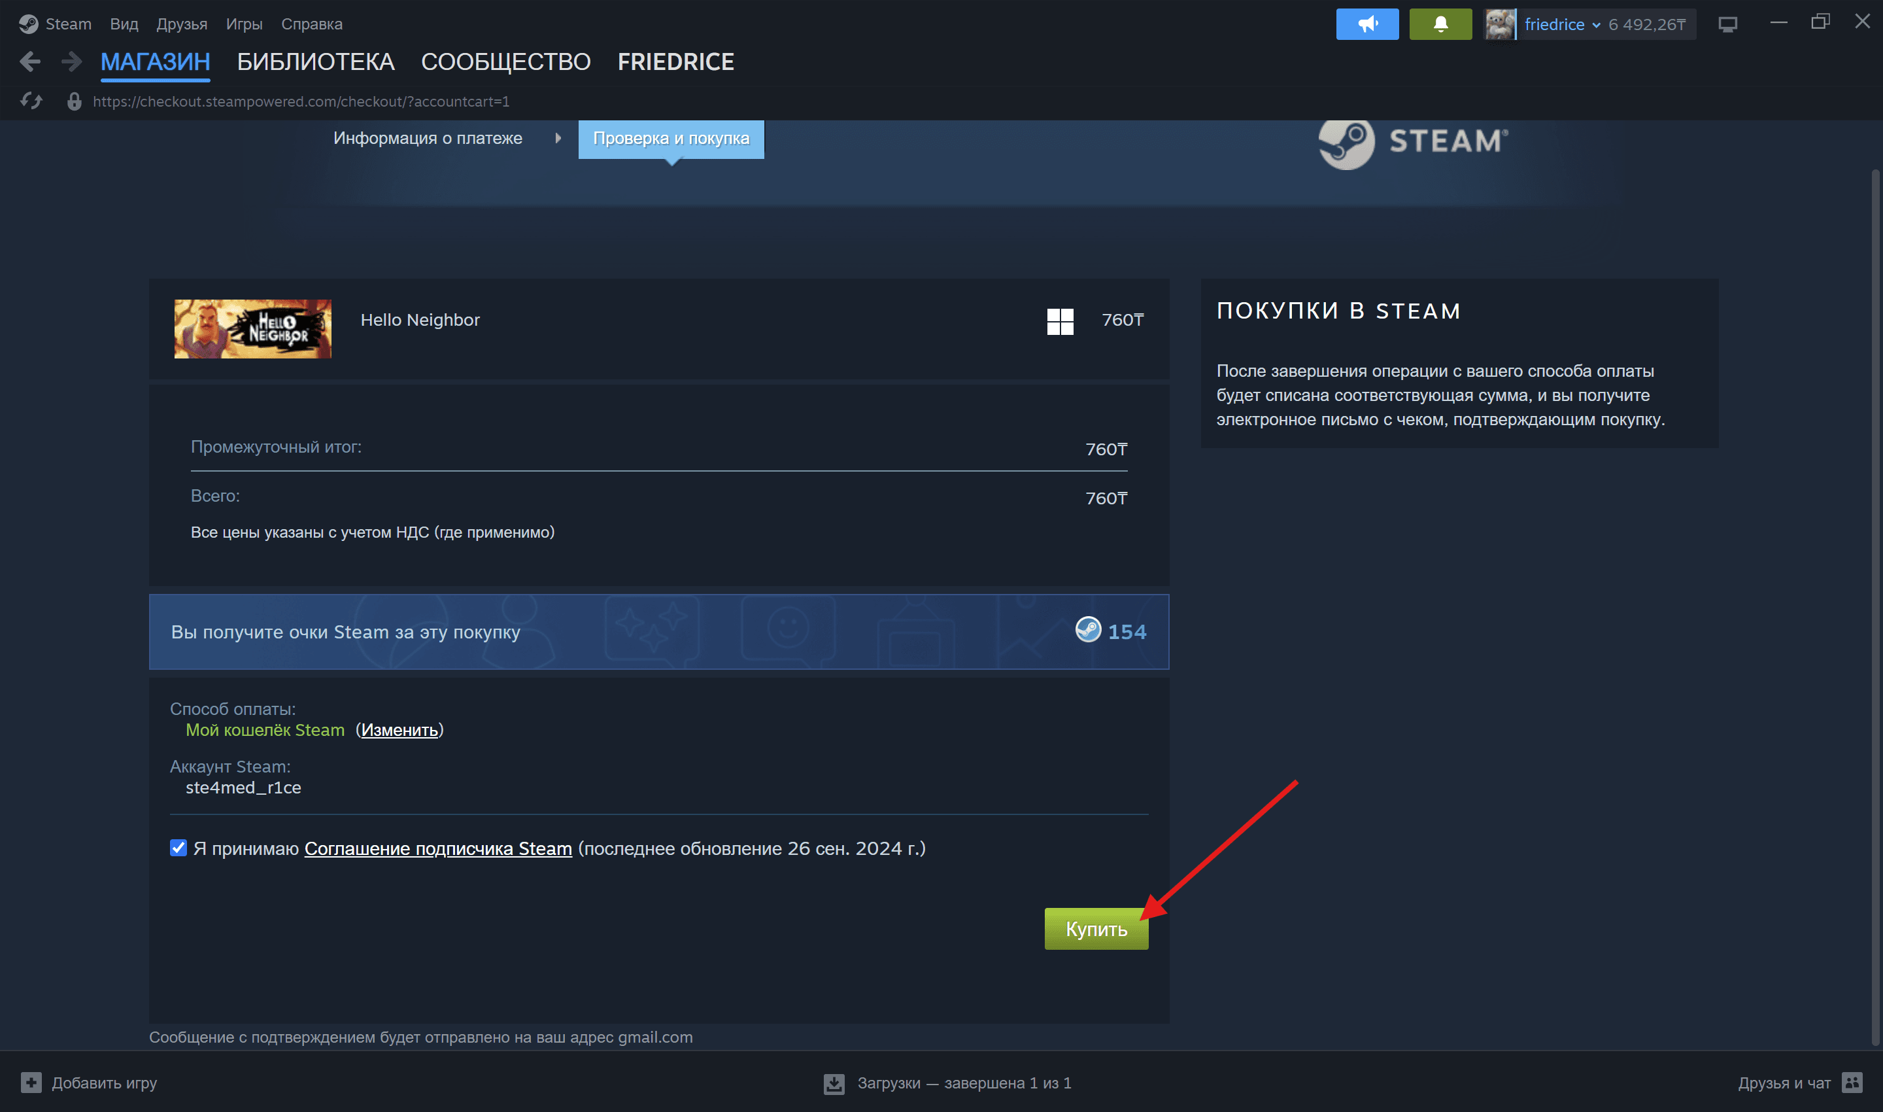Go back with the left arrow
This screenshot has width=1883, height=1112.
[x=30, y=61]
